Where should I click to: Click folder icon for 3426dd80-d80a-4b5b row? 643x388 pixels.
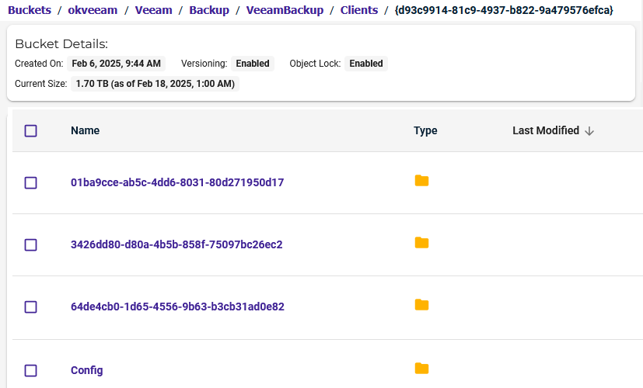click(x=421, y=244)
